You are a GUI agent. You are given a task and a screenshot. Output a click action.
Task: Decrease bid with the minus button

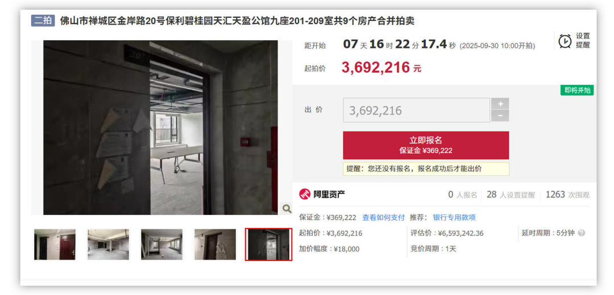tap(500, 116)
